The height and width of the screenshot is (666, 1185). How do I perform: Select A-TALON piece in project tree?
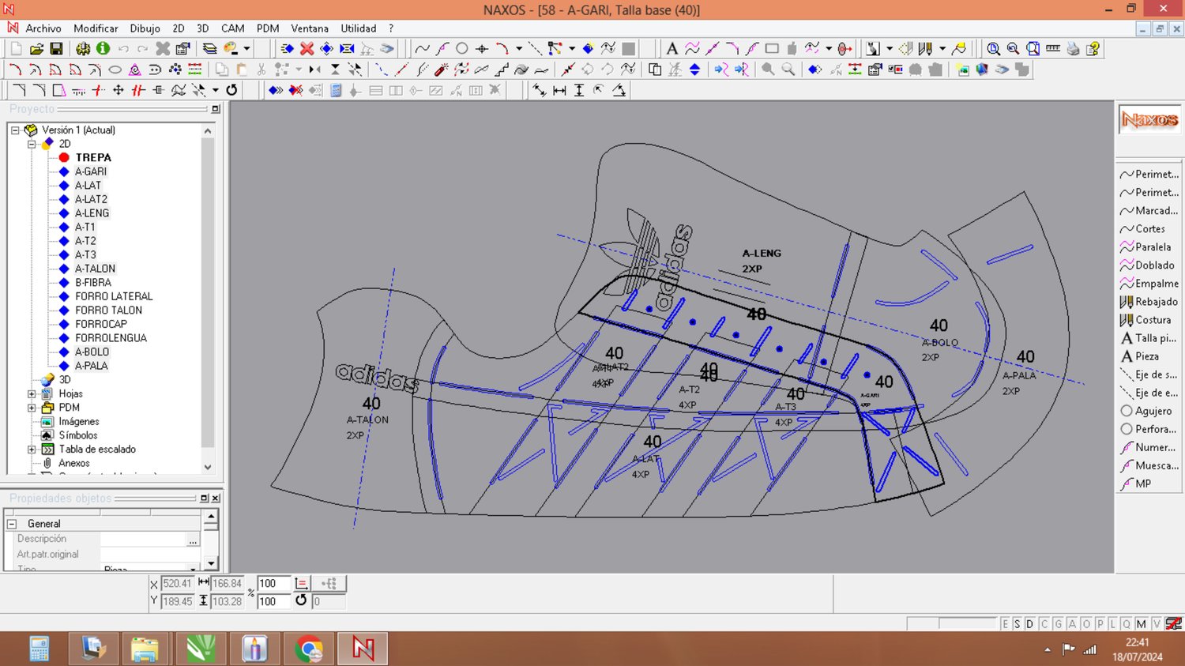tap(95, 269)
